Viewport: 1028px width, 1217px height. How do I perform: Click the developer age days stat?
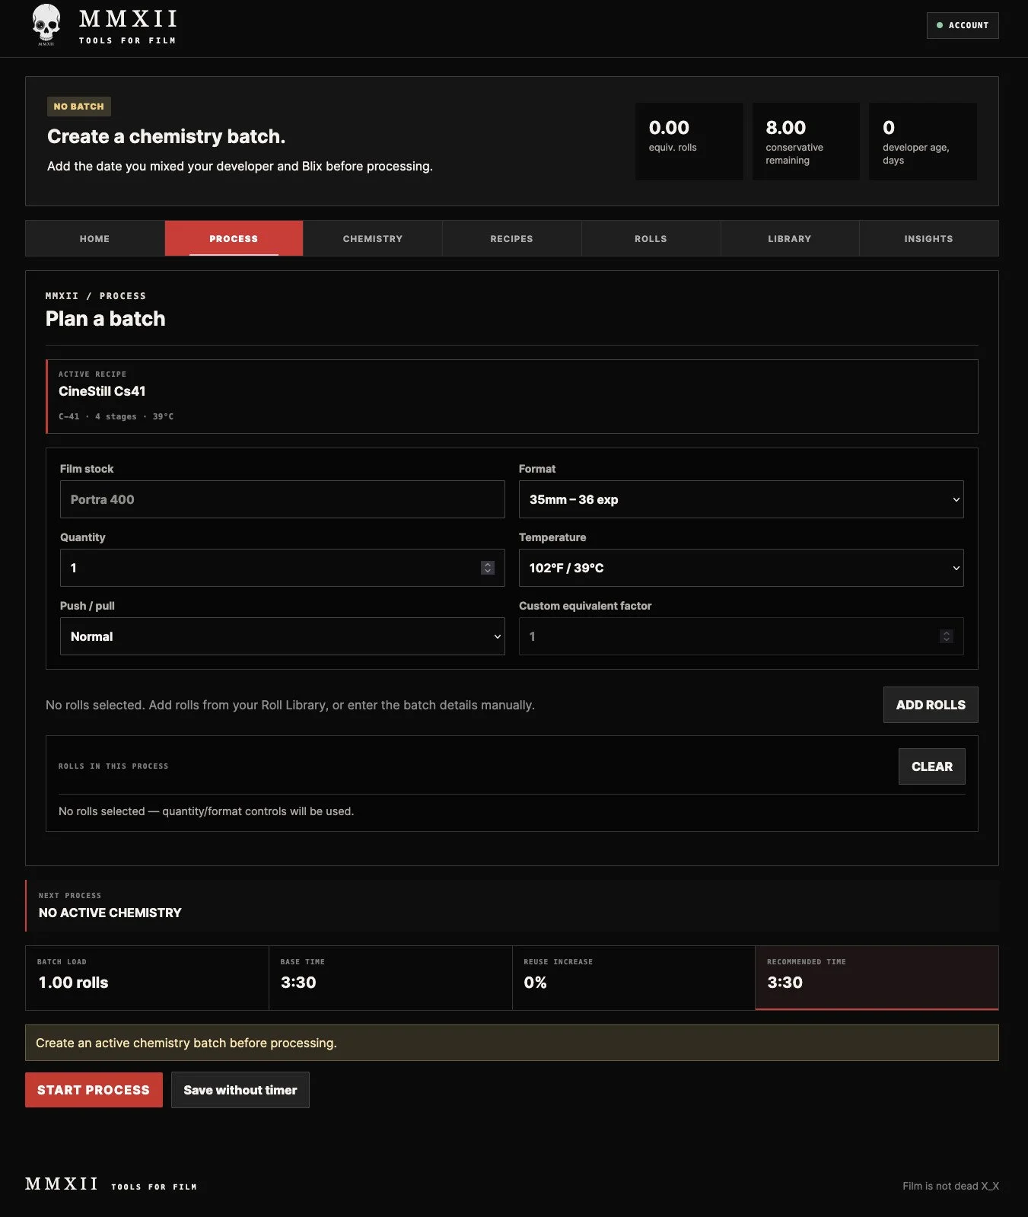tap(923, 142)
